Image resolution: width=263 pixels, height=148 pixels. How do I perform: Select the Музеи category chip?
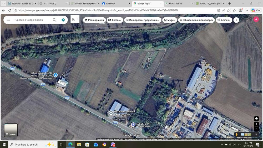170,20
